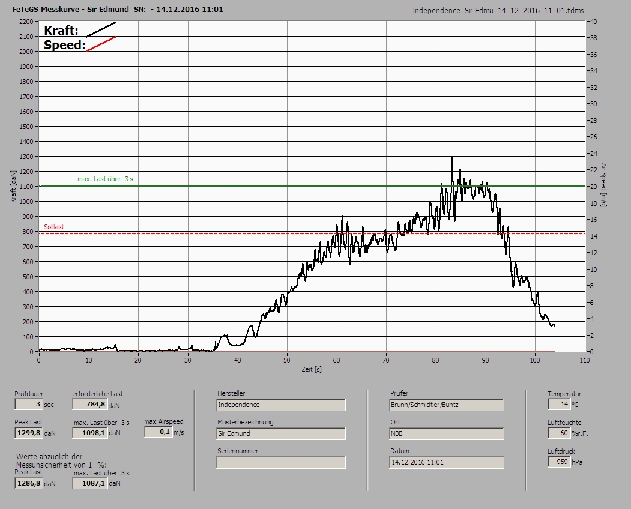This screenshot has width=631, height=509.
Task: Click the "Air Speed [m/s]" axis title
Action: [603, 185]
